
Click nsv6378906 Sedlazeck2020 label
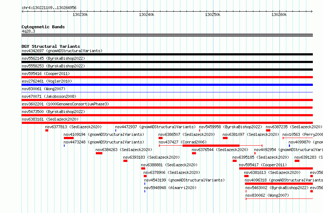tap(172, 172)
